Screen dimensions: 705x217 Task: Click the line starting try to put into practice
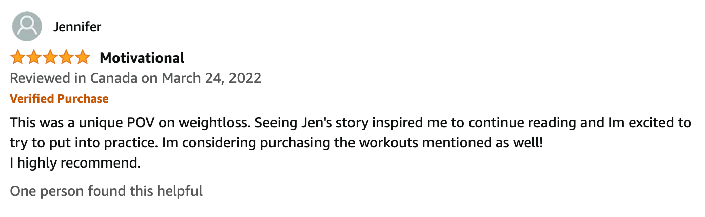[x=276, y=143]
